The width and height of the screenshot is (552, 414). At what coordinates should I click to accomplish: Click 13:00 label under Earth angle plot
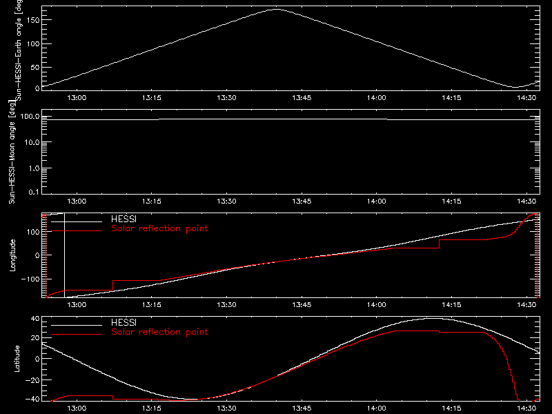(77, 97)
